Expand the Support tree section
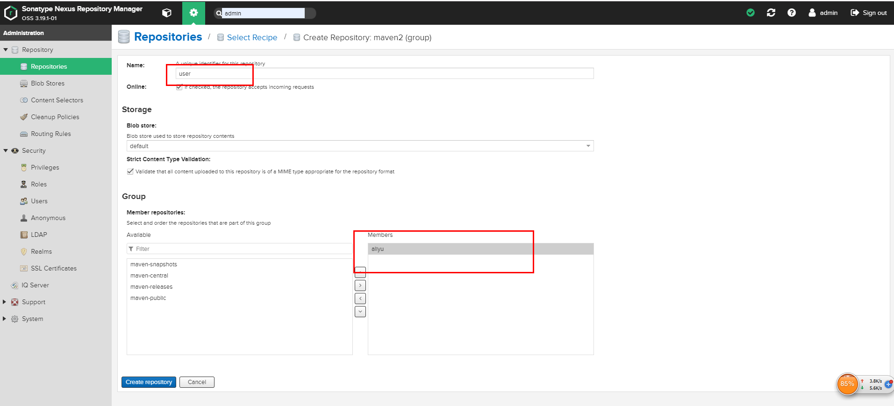Image resolution: width=894 pixels, height=406 pixels. point(5,302)
